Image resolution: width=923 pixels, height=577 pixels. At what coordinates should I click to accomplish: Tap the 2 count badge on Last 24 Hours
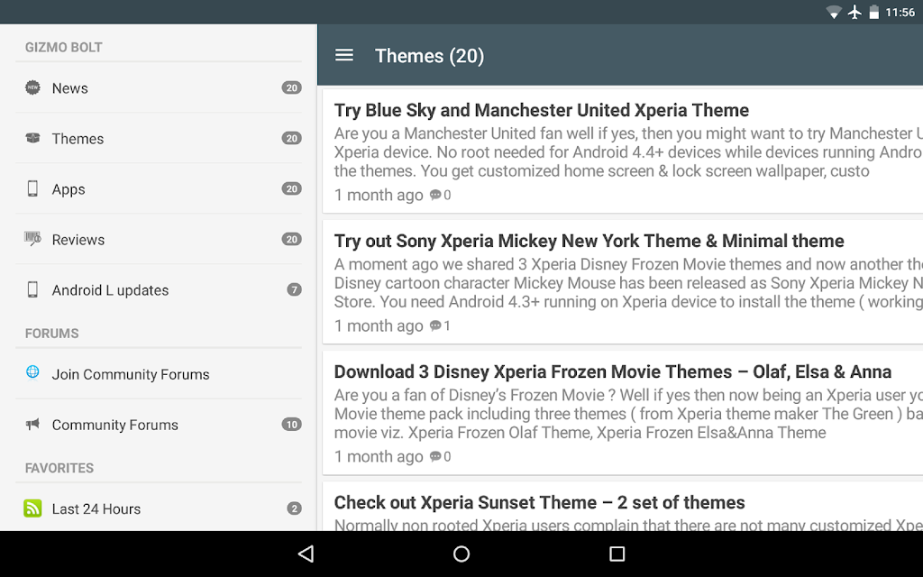(x=295, y=508)
